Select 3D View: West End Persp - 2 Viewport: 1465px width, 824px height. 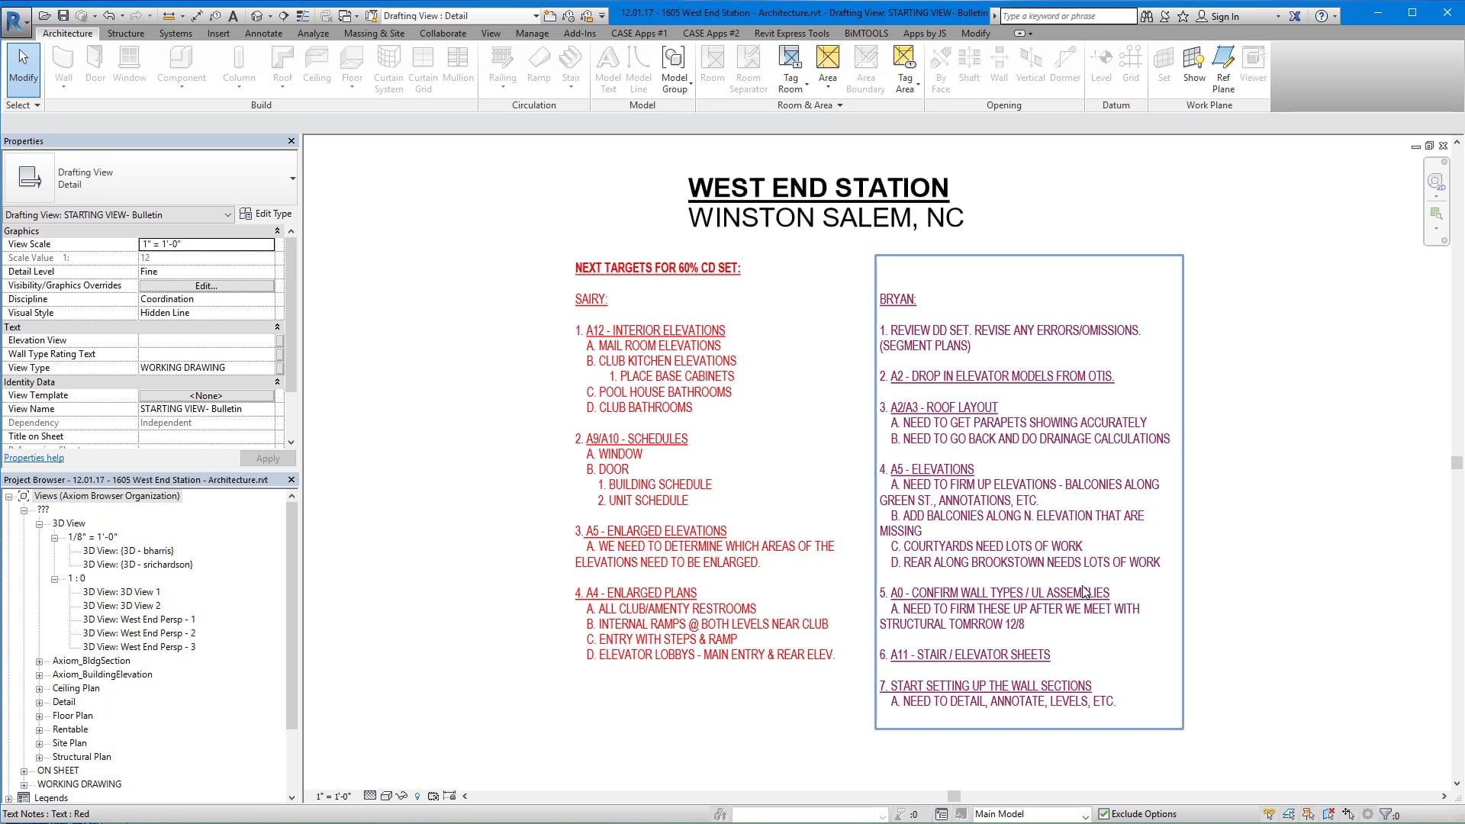coord(139,633)
